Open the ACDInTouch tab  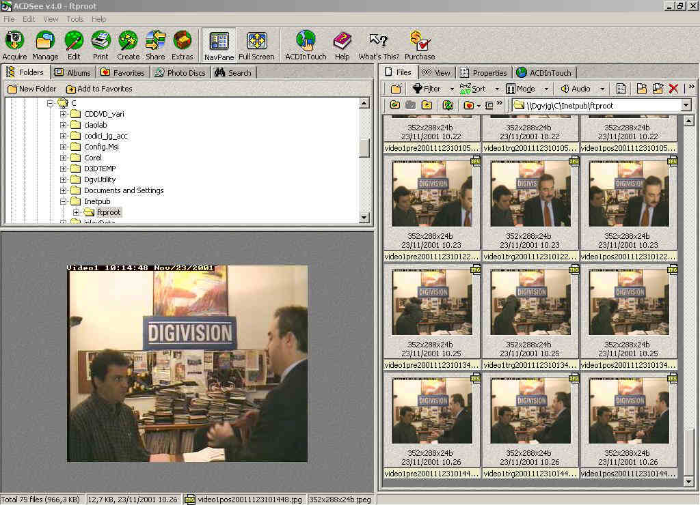(x=543, y=72)
